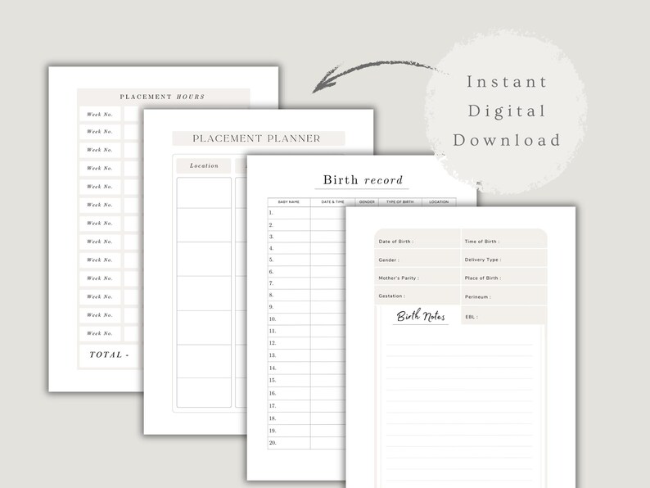Image resolution: width=650 pixels, height=488 pixels.
Task: Click row number 12. in Birth record
Action: 273,343
